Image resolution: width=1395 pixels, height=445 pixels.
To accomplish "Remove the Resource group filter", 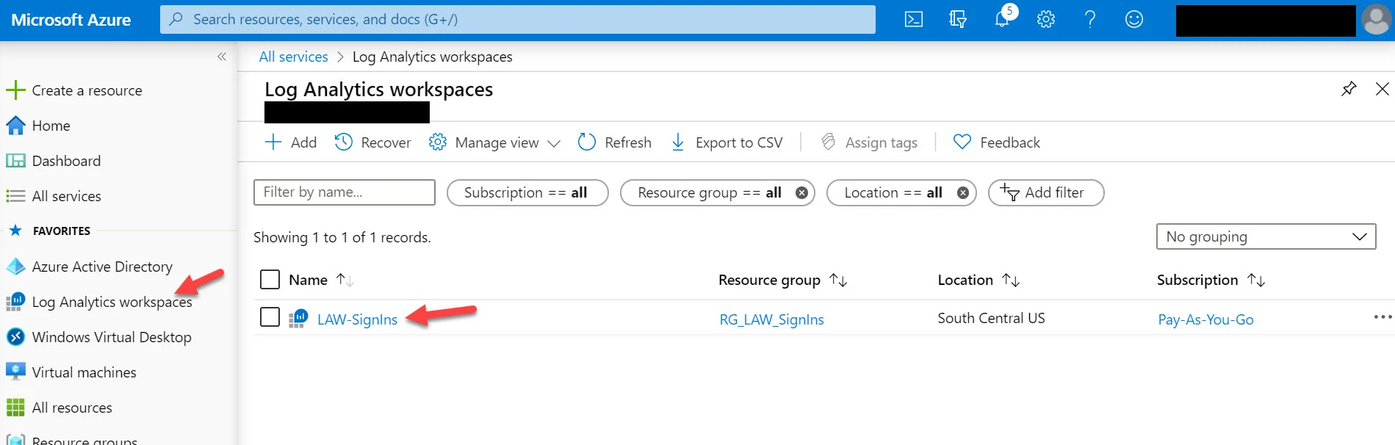I will click(x=801, y=192).
